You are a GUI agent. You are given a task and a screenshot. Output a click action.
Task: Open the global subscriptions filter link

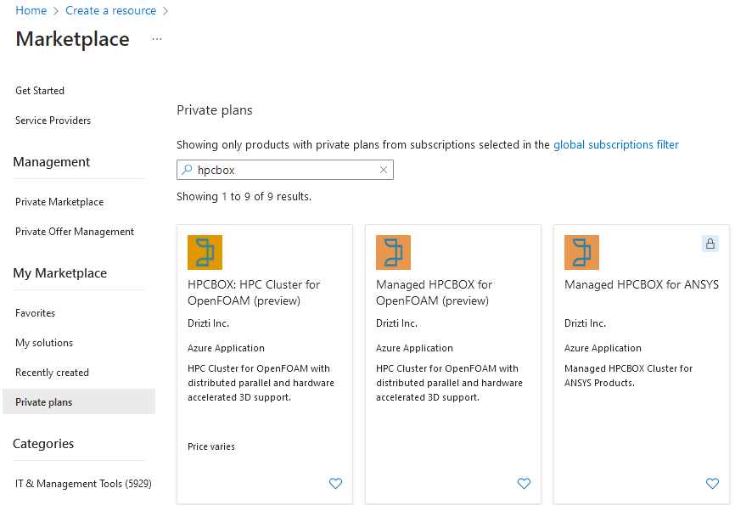tap(616, 144)
